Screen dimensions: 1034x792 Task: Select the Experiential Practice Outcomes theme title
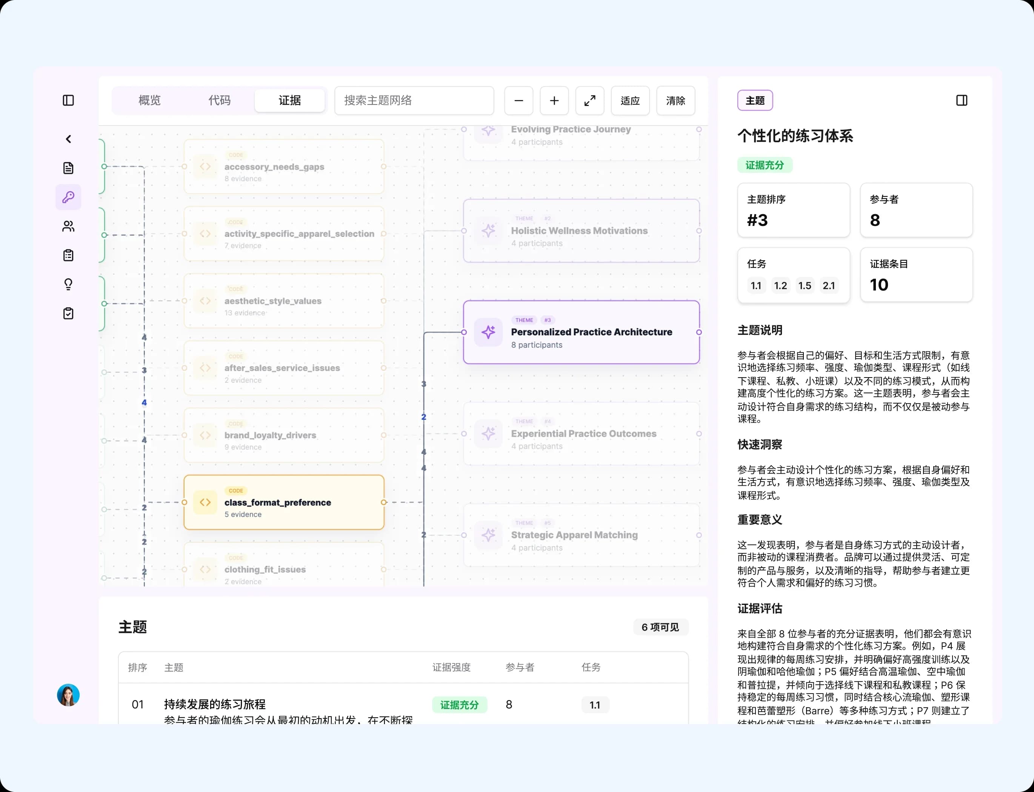[x=583, y=433]
